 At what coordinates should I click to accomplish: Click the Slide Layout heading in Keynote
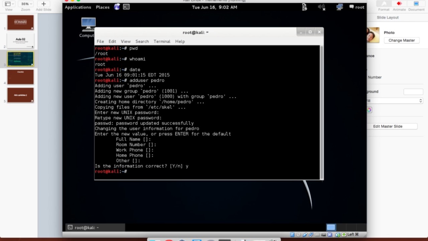pyautogui.click(x=388, y=17)
